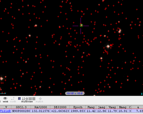Choose the nine-panel multiview grid
This screenshot has height=114, width=143.
(30, 99)
